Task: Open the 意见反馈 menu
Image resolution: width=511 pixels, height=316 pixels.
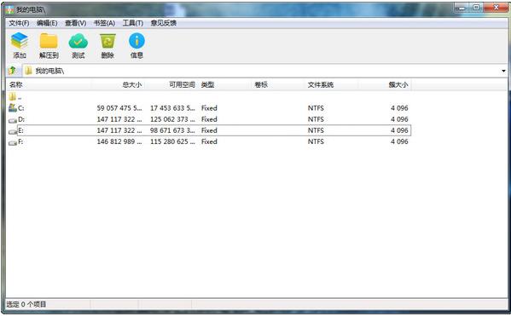Action: point(164,23)
